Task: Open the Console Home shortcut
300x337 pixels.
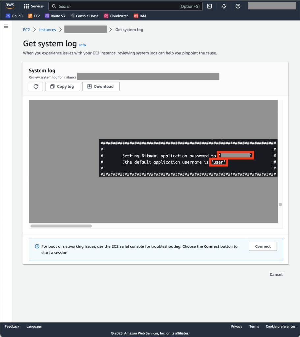Action: [85, 16]
